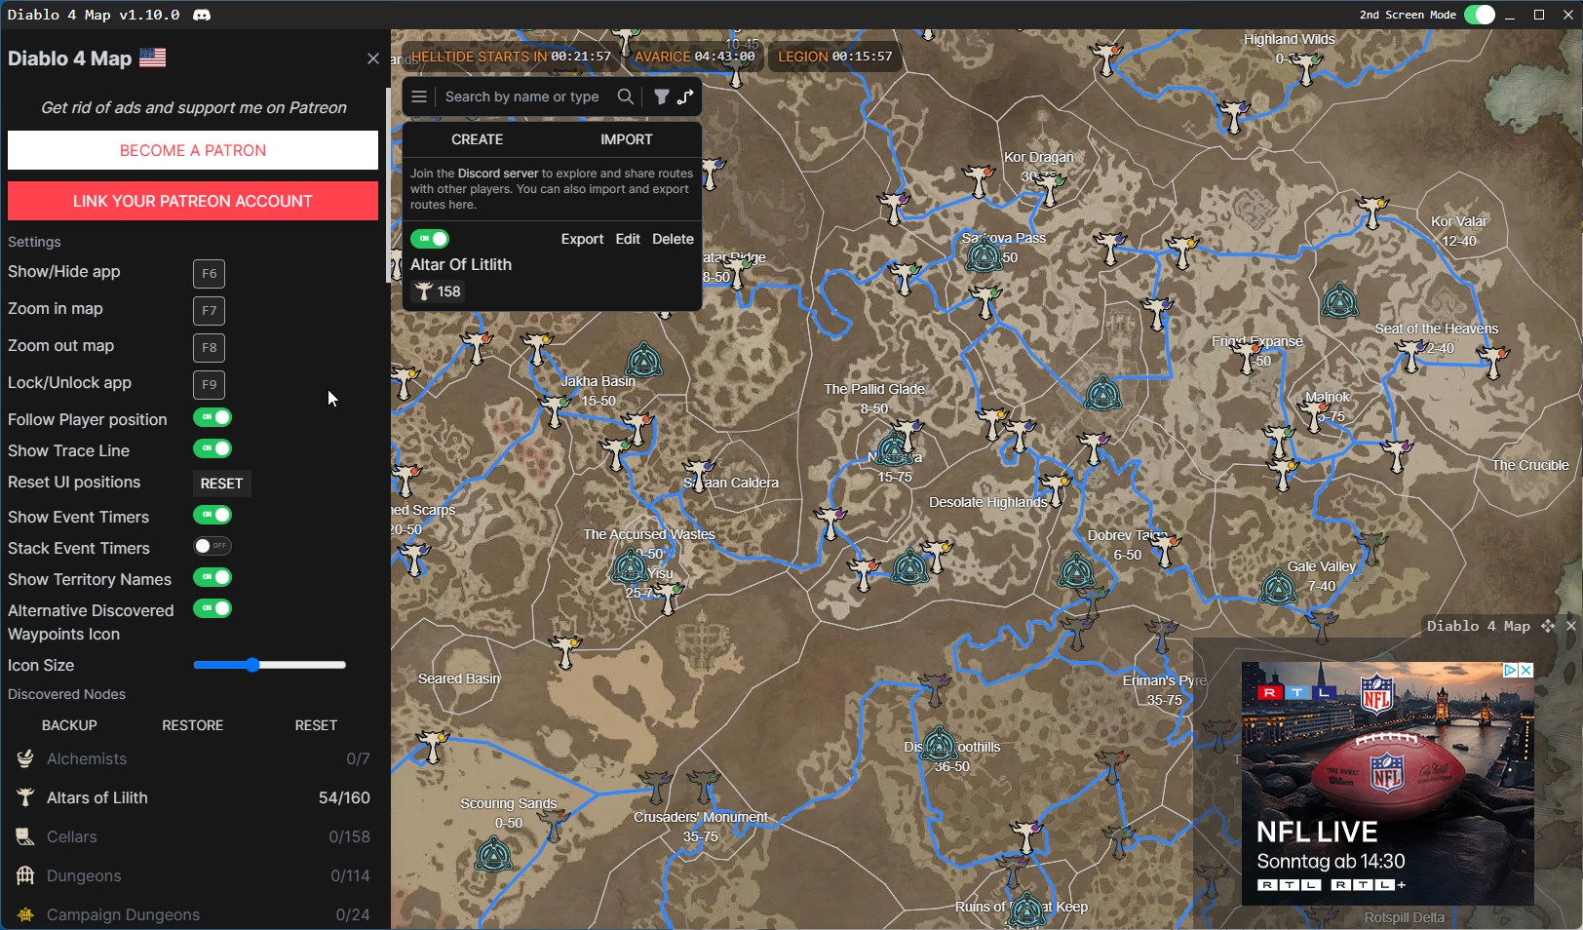The width and height of the screenshot is (1583, 930).
Task: Click BECOME A PATRON button
Action: point(193,150)
